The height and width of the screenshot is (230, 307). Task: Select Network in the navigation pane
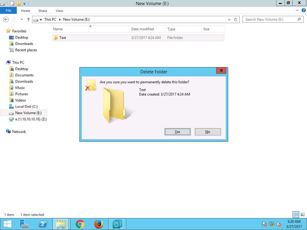click(x=19, y=132)
